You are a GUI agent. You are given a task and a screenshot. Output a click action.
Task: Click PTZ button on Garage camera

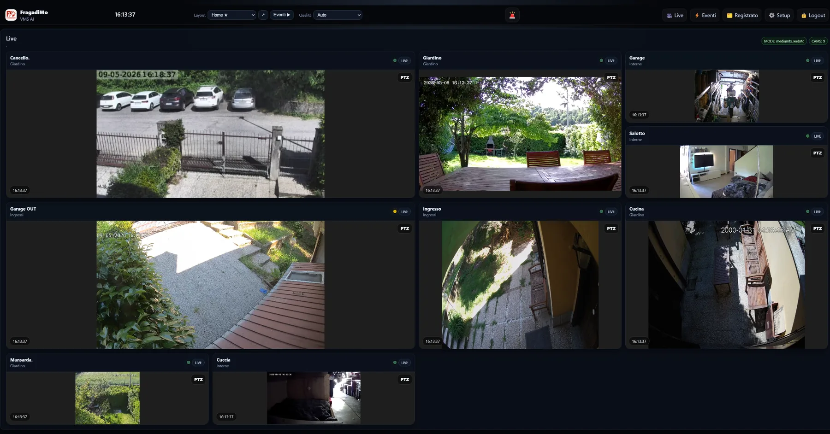click(x=818, y=77)
